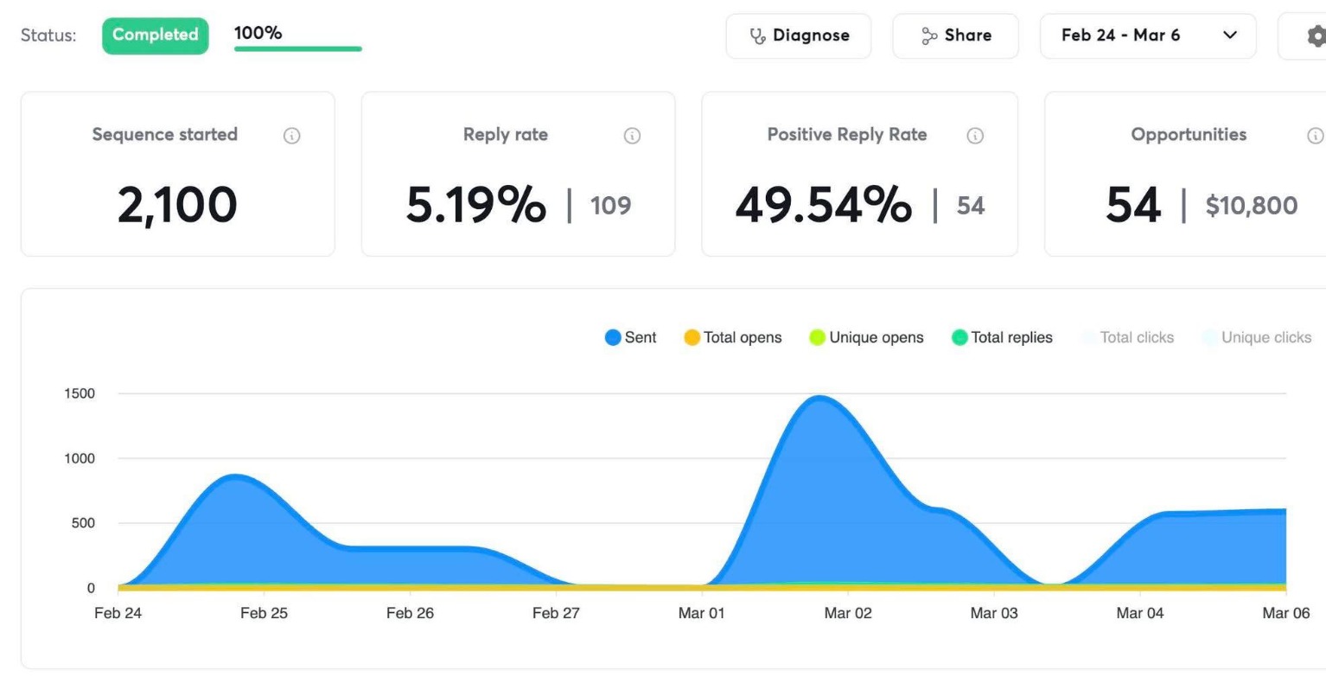The image size is (1326, 677).
Task: Toggle the Total replies legend series
Action: coord(1002,337)
